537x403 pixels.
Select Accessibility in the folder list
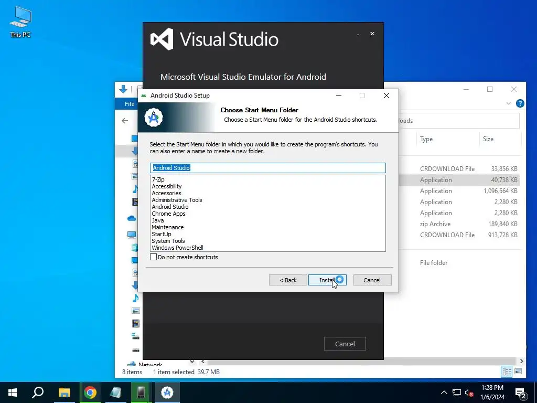click(x=167, y=186)
